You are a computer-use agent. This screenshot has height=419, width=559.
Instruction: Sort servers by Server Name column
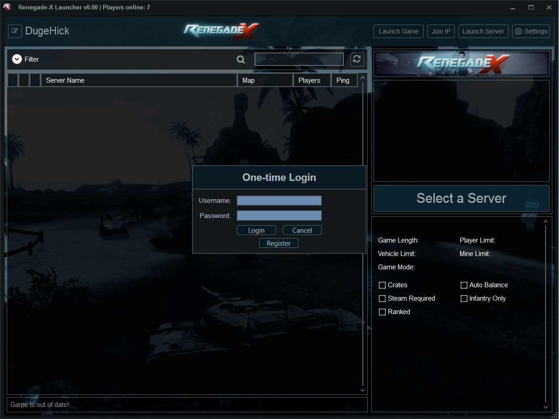(x=139, y=80)
